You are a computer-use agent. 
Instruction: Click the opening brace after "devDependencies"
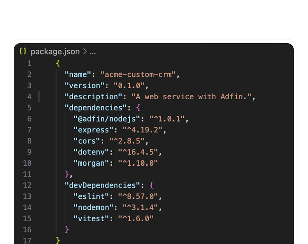point(151,185)
